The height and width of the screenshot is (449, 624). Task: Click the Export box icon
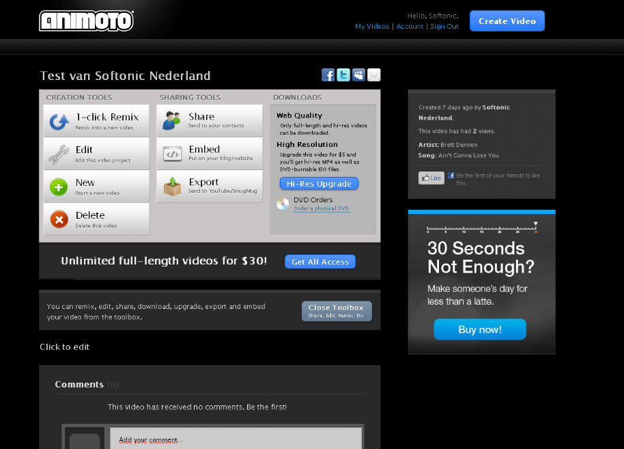pos(172,187)
